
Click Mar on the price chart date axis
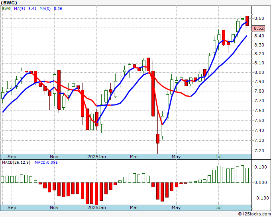tap(134, 157)
